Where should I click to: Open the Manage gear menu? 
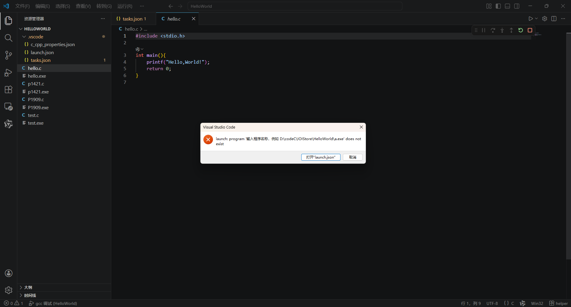[x=9, y=290]
